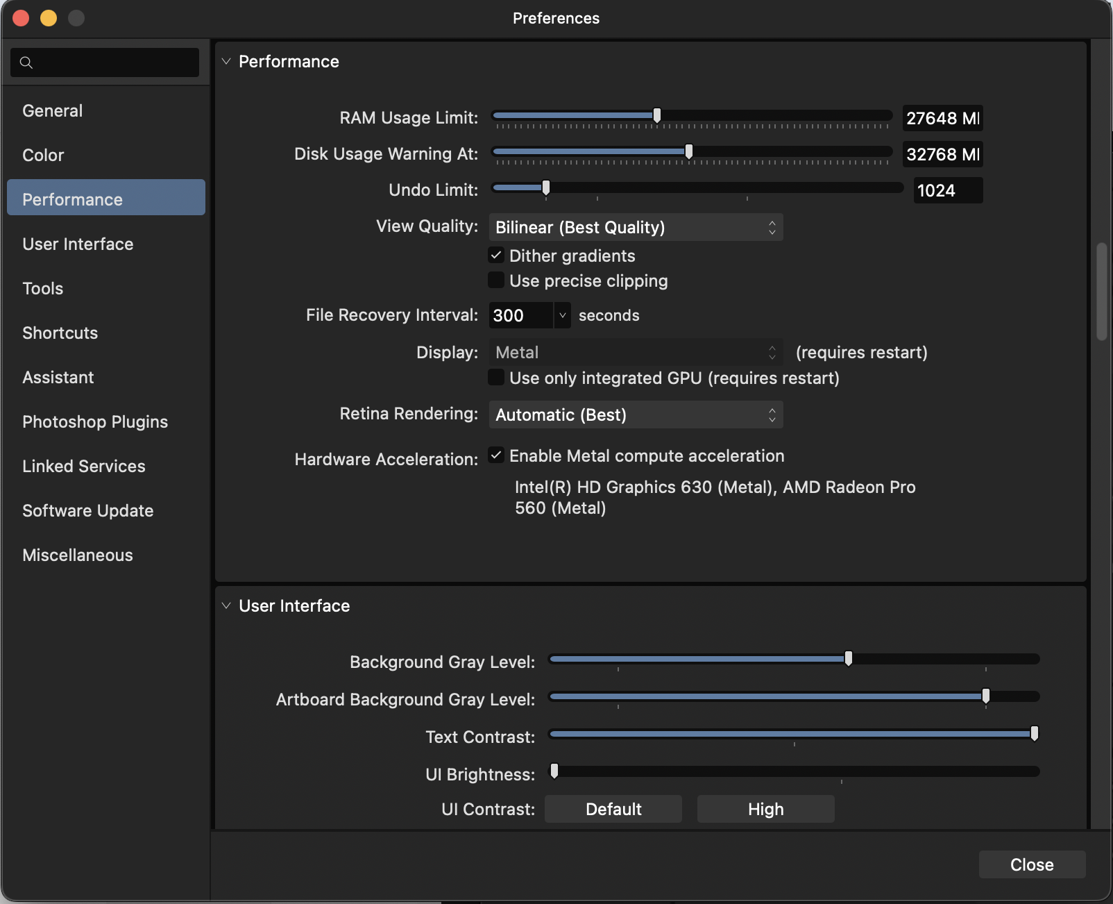The width and height of the screenshot is (1113, 904).
Task: Expand File Recovery Interval options arrow
Action: click(x=562, y=315)
